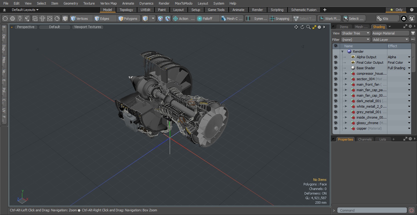Click the gray cube shading icon
Screen dimensions: 417x215
pos(65,19)
